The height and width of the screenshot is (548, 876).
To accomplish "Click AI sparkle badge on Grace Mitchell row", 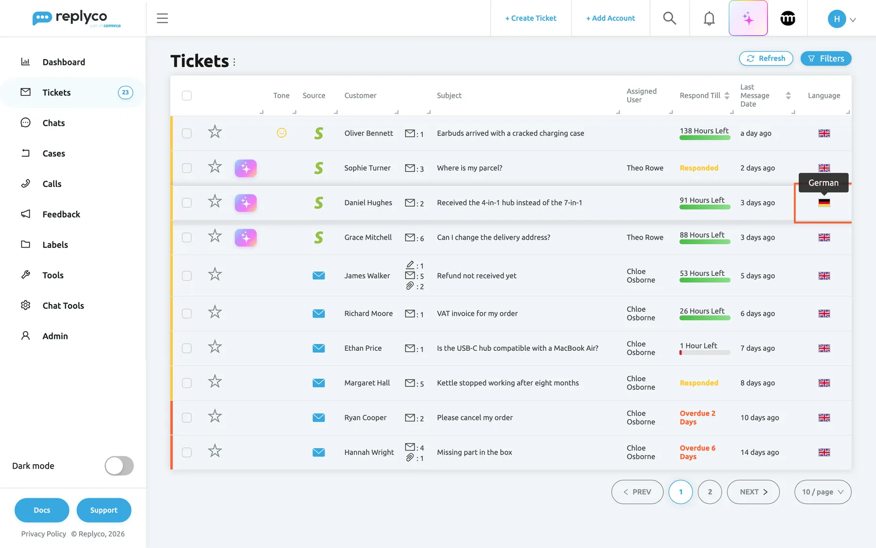I will pos(246,238).
